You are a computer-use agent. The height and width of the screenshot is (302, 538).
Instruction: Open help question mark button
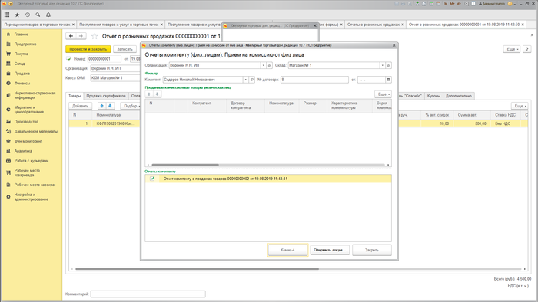click(526, 49)
